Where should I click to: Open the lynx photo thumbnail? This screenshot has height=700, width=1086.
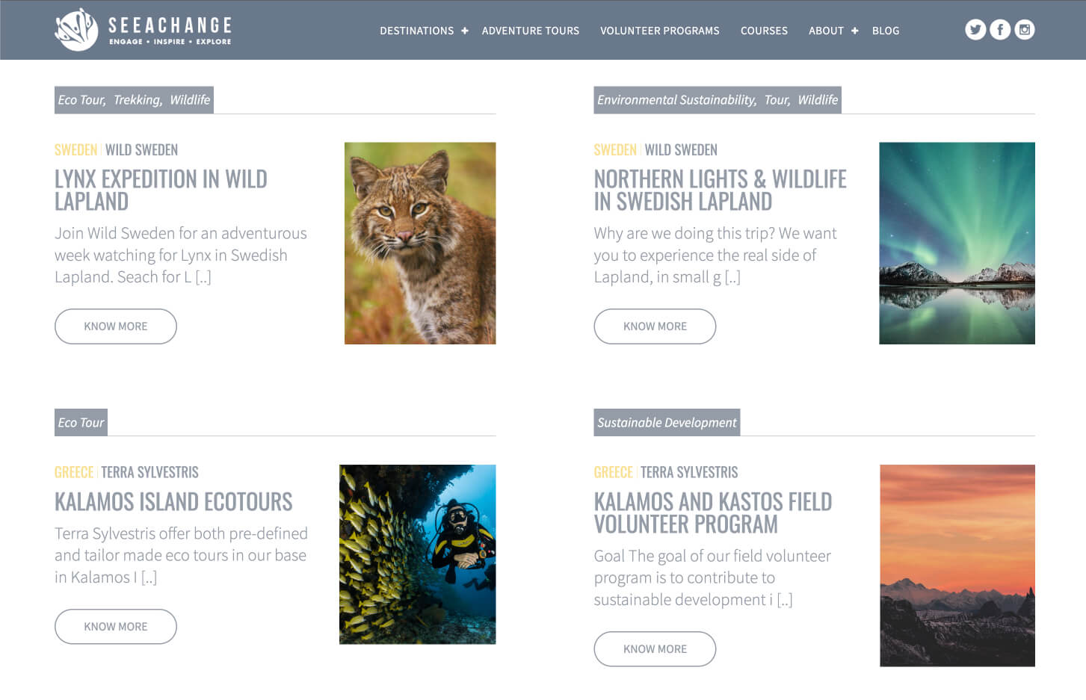point(420,243)
